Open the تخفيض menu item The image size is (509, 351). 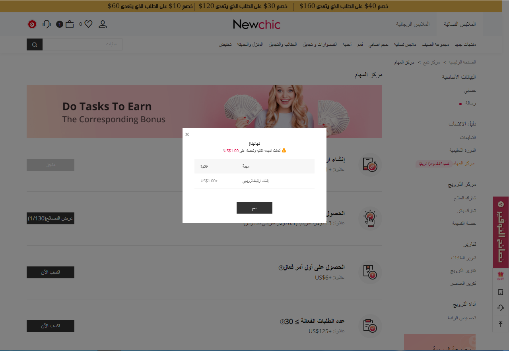pos(225,44)
